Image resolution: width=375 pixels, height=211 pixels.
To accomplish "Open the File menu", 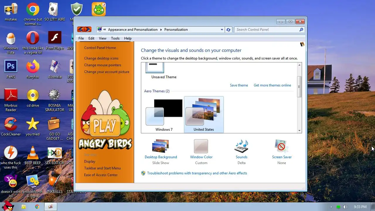I will click(81, 38).
